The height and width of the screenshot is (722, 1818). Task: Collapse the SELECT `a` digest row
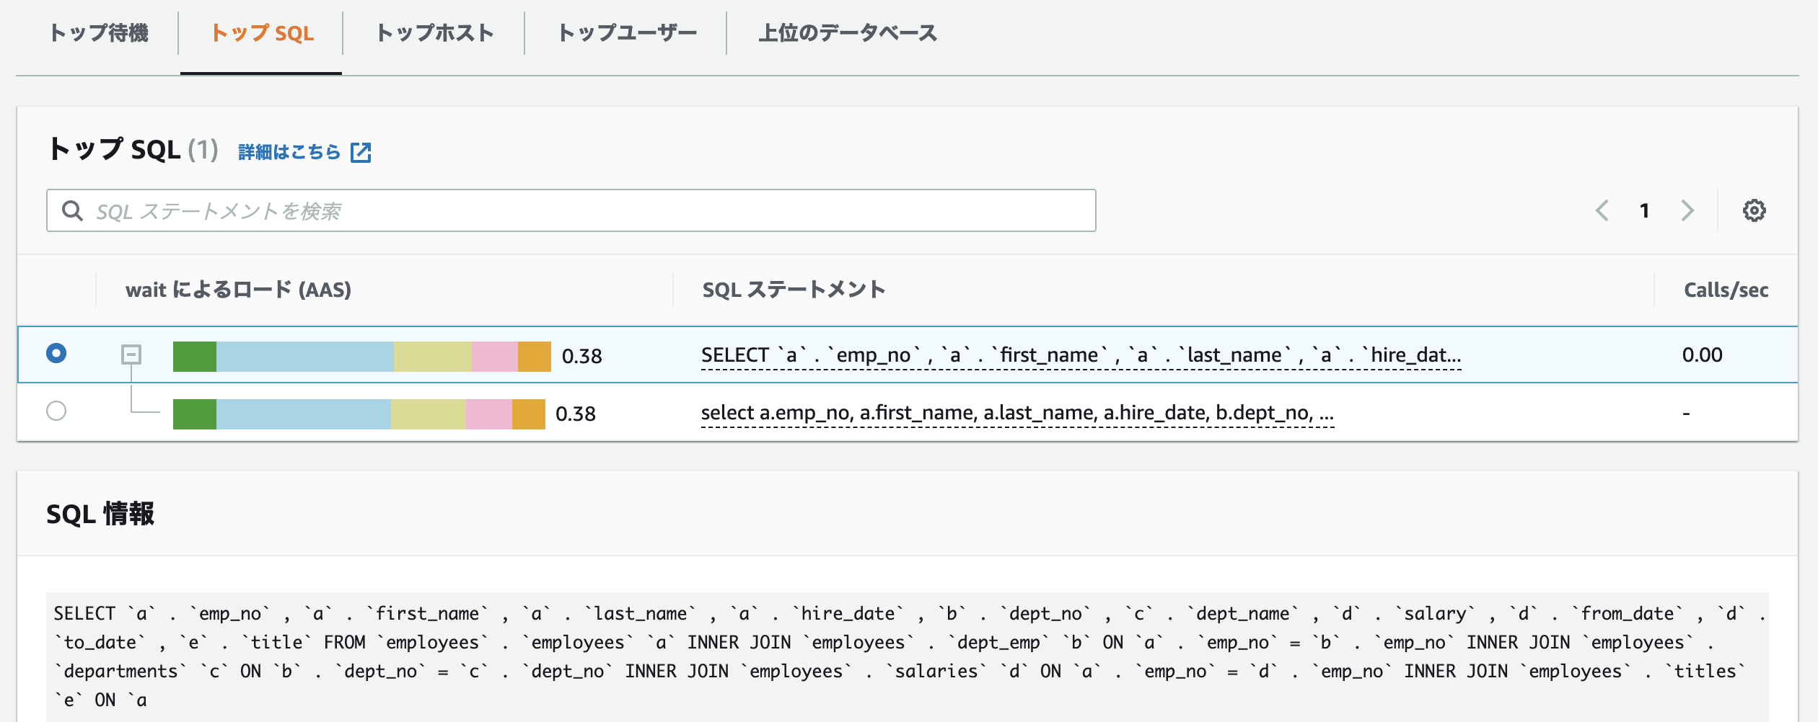pos(131,354)
